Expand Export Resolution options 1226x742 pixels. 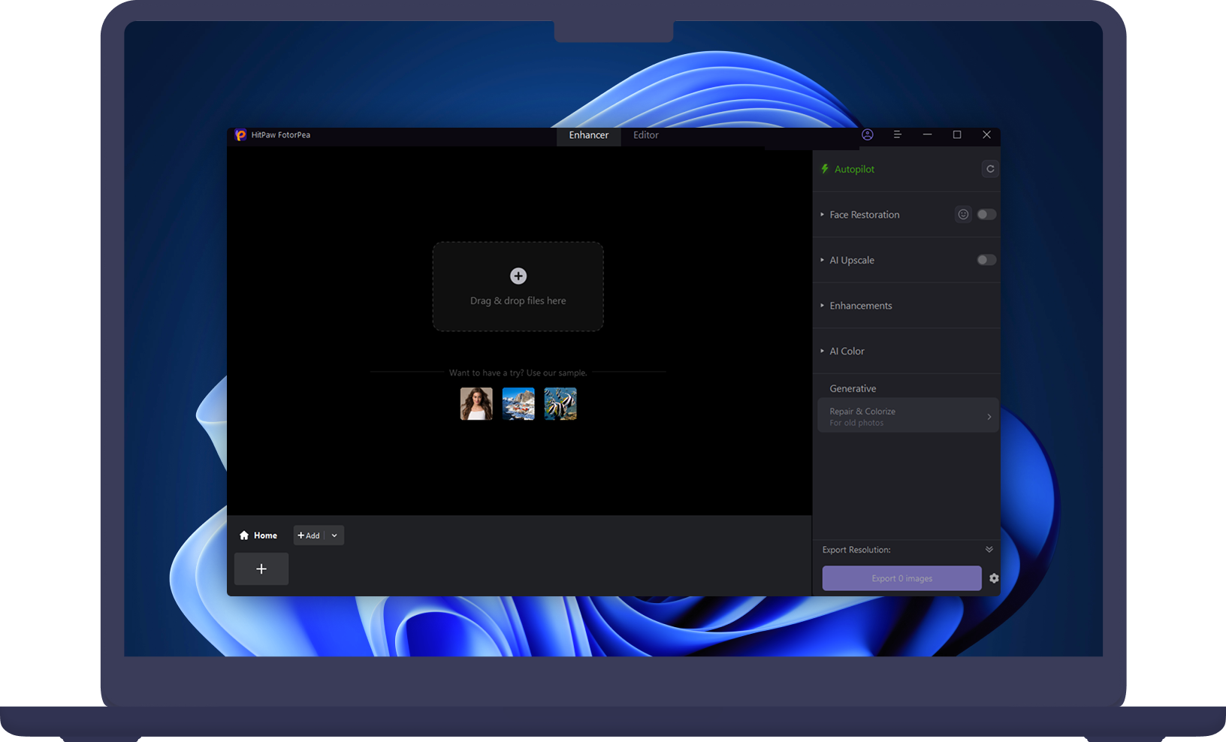click(989, 550)
